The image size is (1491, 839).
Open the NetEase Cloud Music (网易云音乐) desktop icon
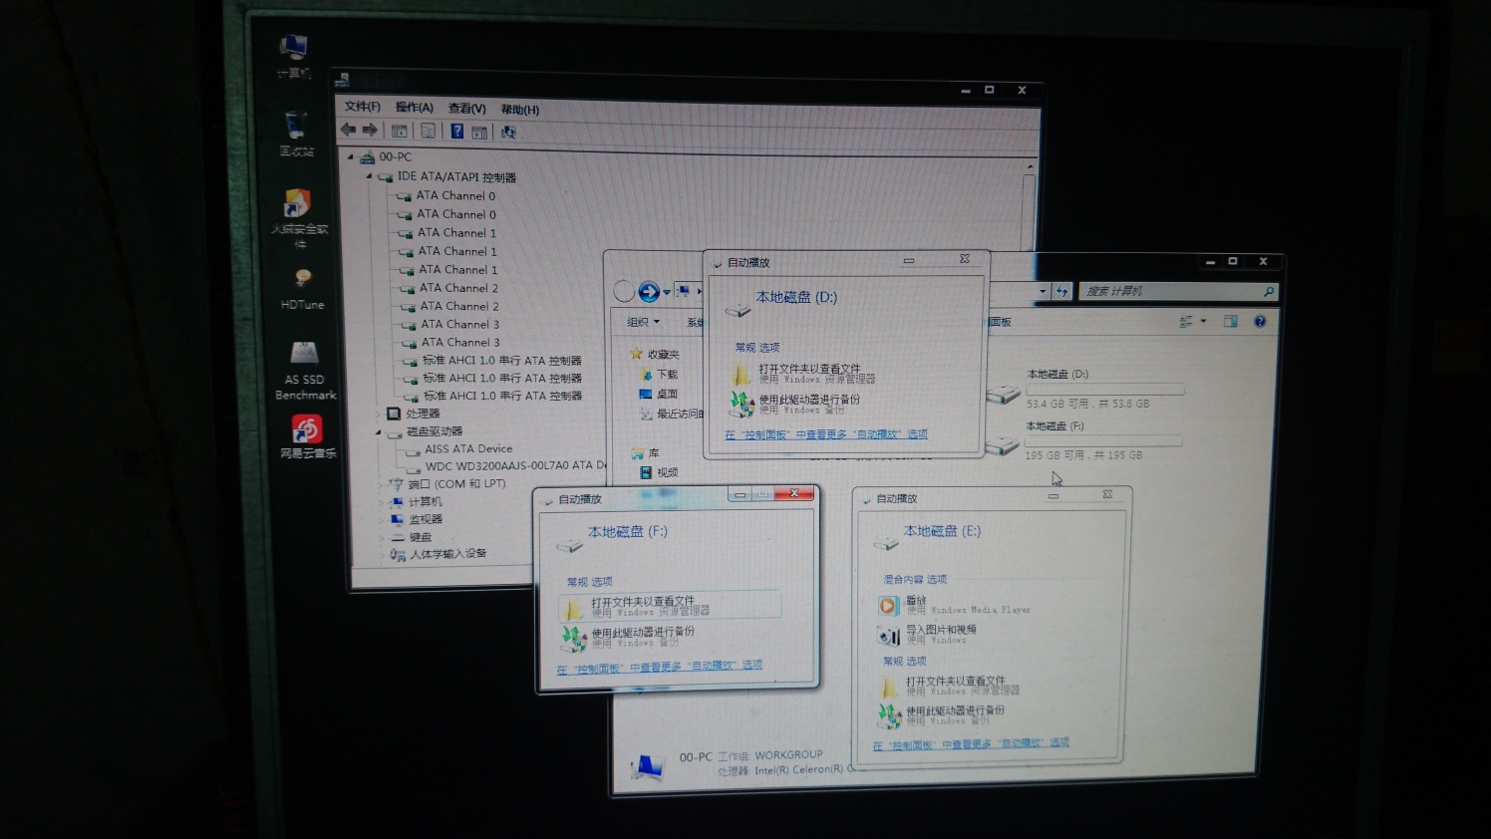pyautogui.click(x=307, y=436)
